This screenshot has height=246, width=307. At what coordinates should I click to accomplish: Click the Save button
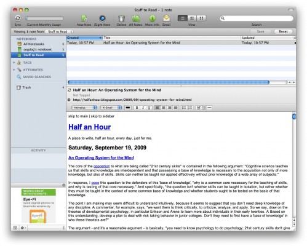260,31
